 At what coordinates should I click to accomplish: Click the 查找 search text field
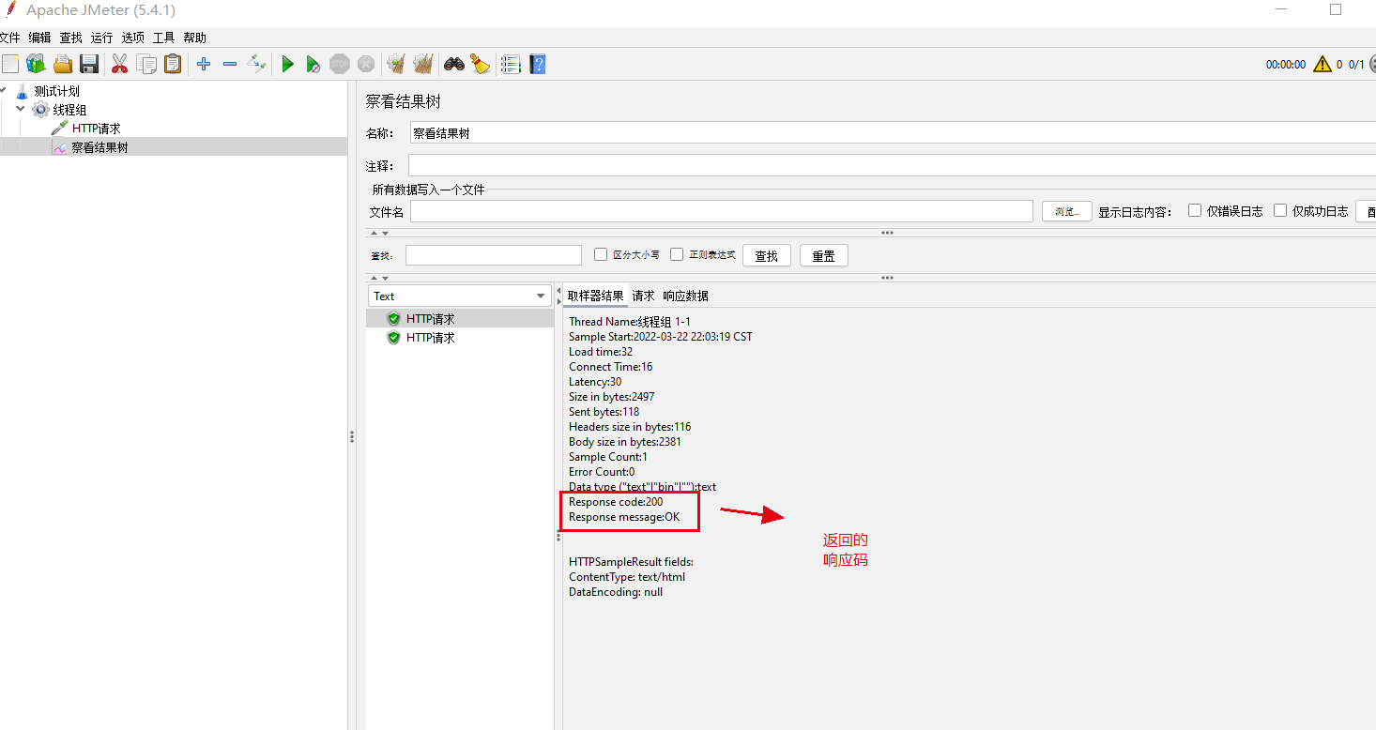494,255
